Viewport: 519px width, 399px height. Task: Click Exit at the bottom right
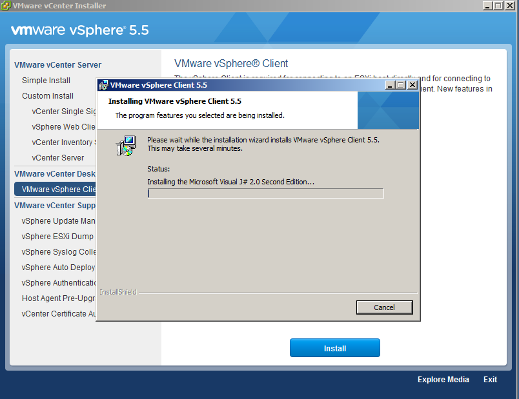[x=490, y=380]
